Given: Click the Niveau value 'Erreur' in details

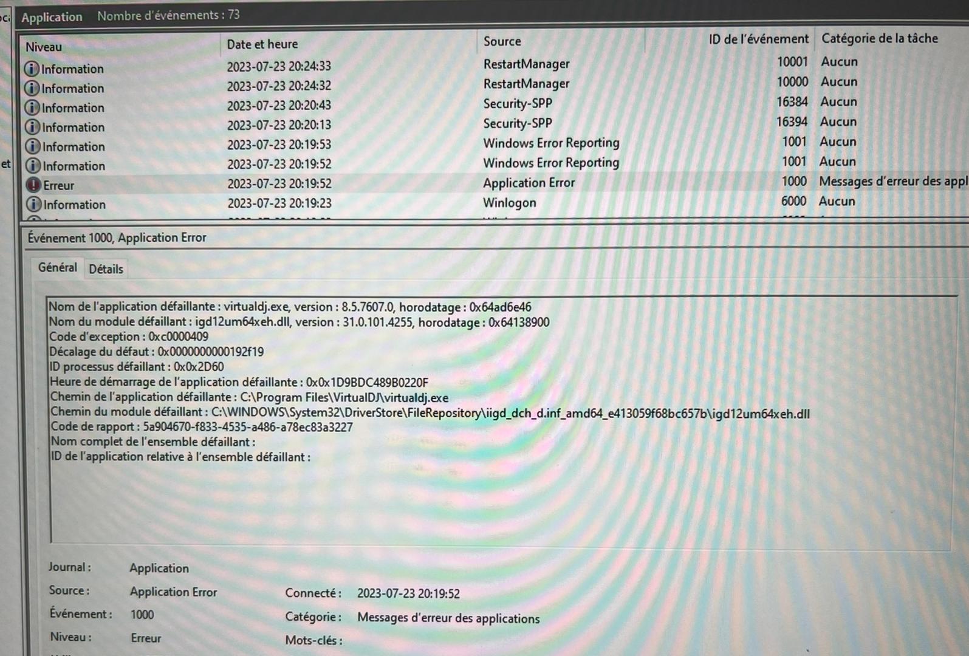Looking at the screenshot, I should tap(146, 638).
